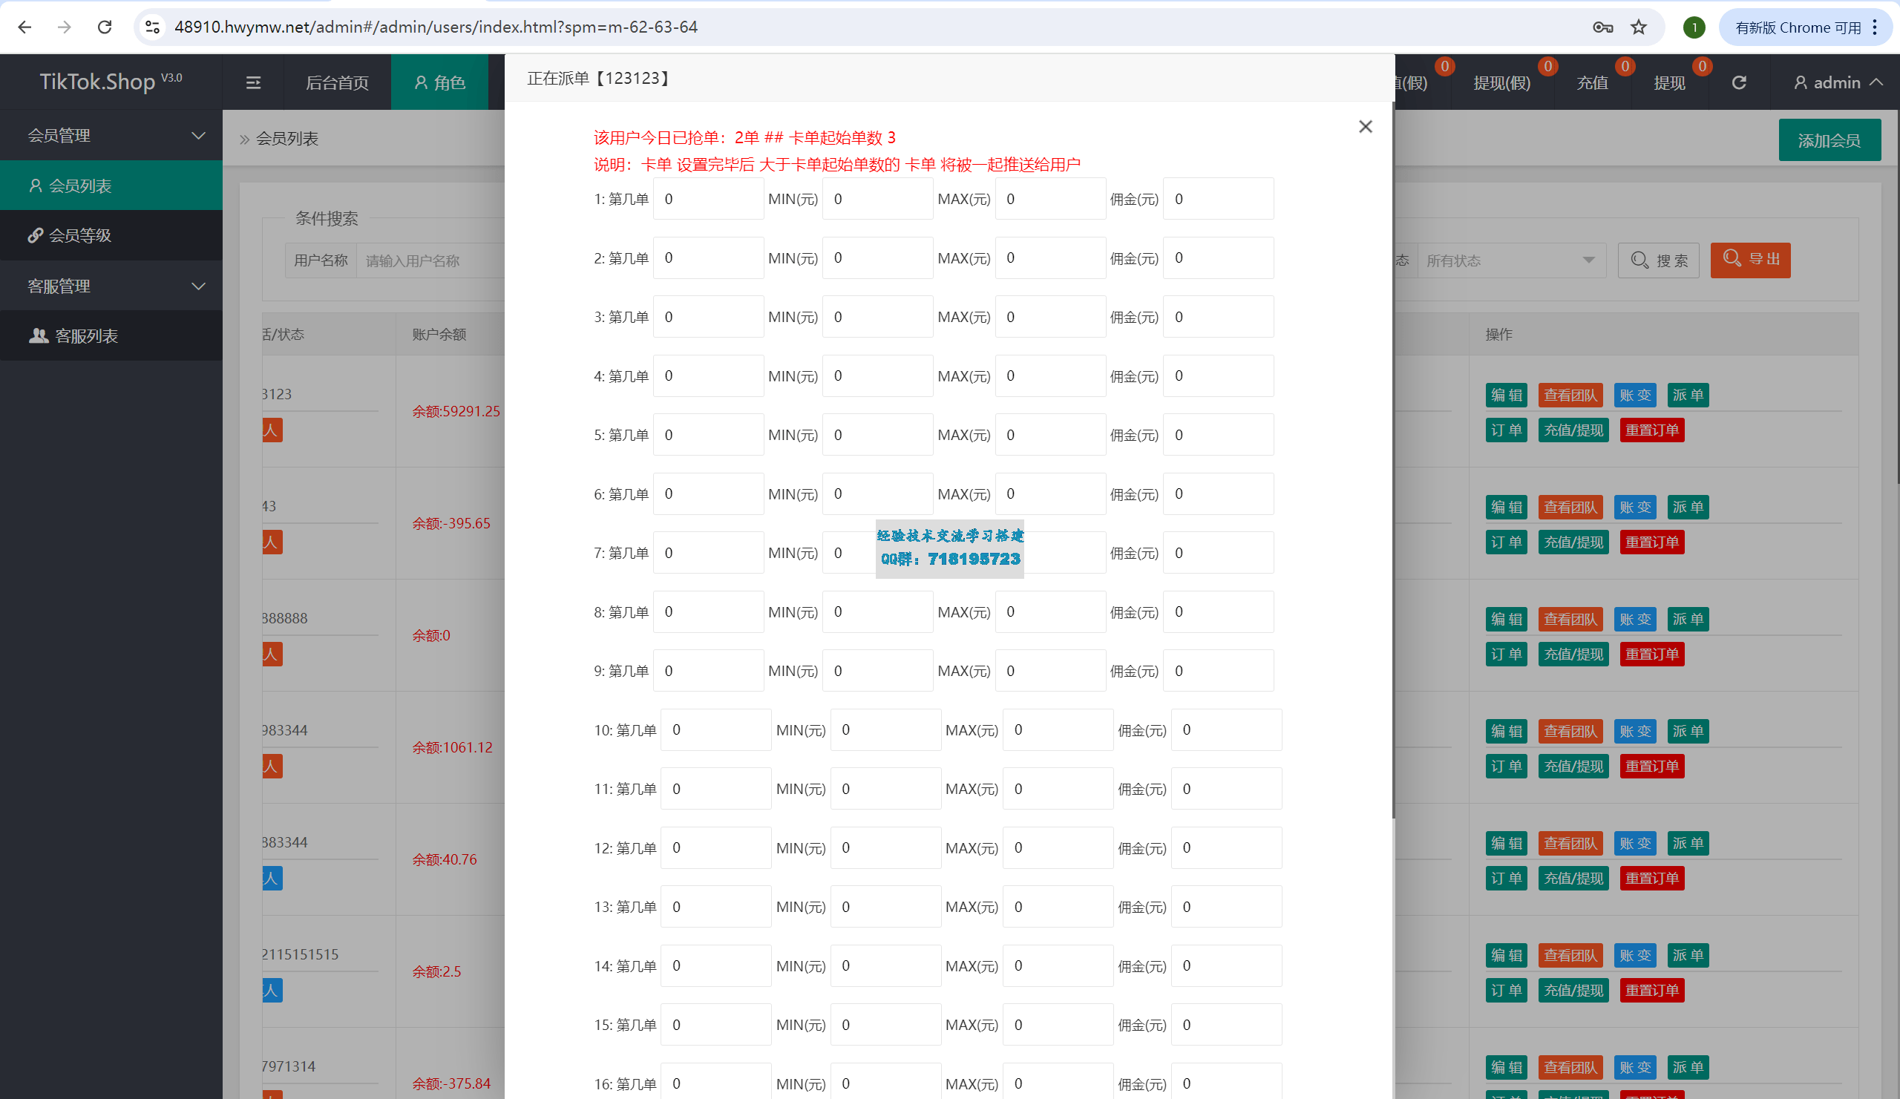Click 派单 for balance 1061.12 row
The width and height of the screenshot is (1900, 1099).
(x=1688, y=730)
